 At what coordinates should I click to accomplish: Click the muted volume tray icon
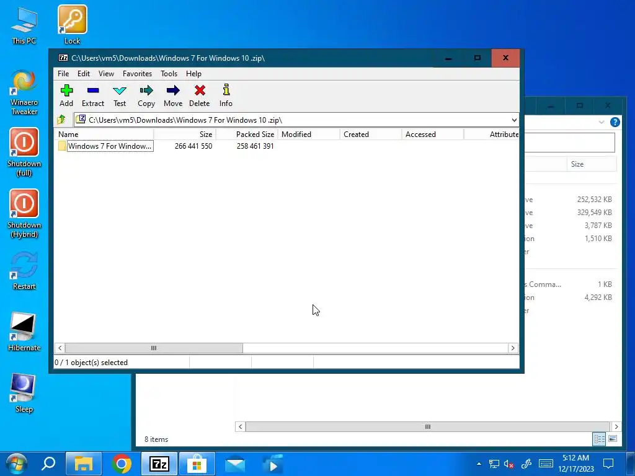coord(509,464)
